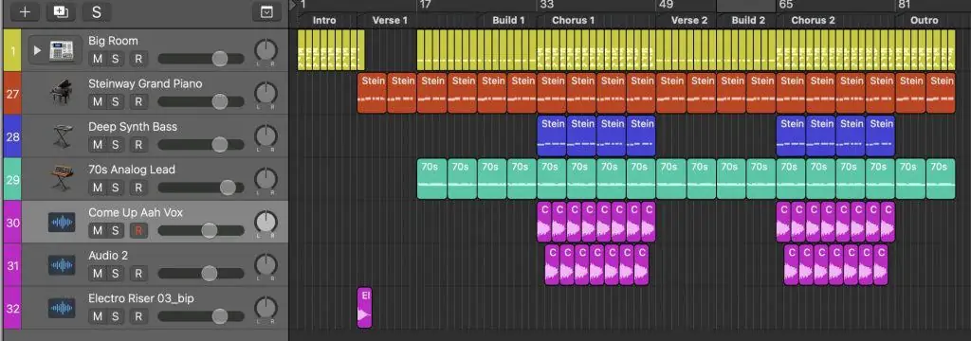
Task: Click the Audio 2 waveform icon
Action: coord(62,265)
